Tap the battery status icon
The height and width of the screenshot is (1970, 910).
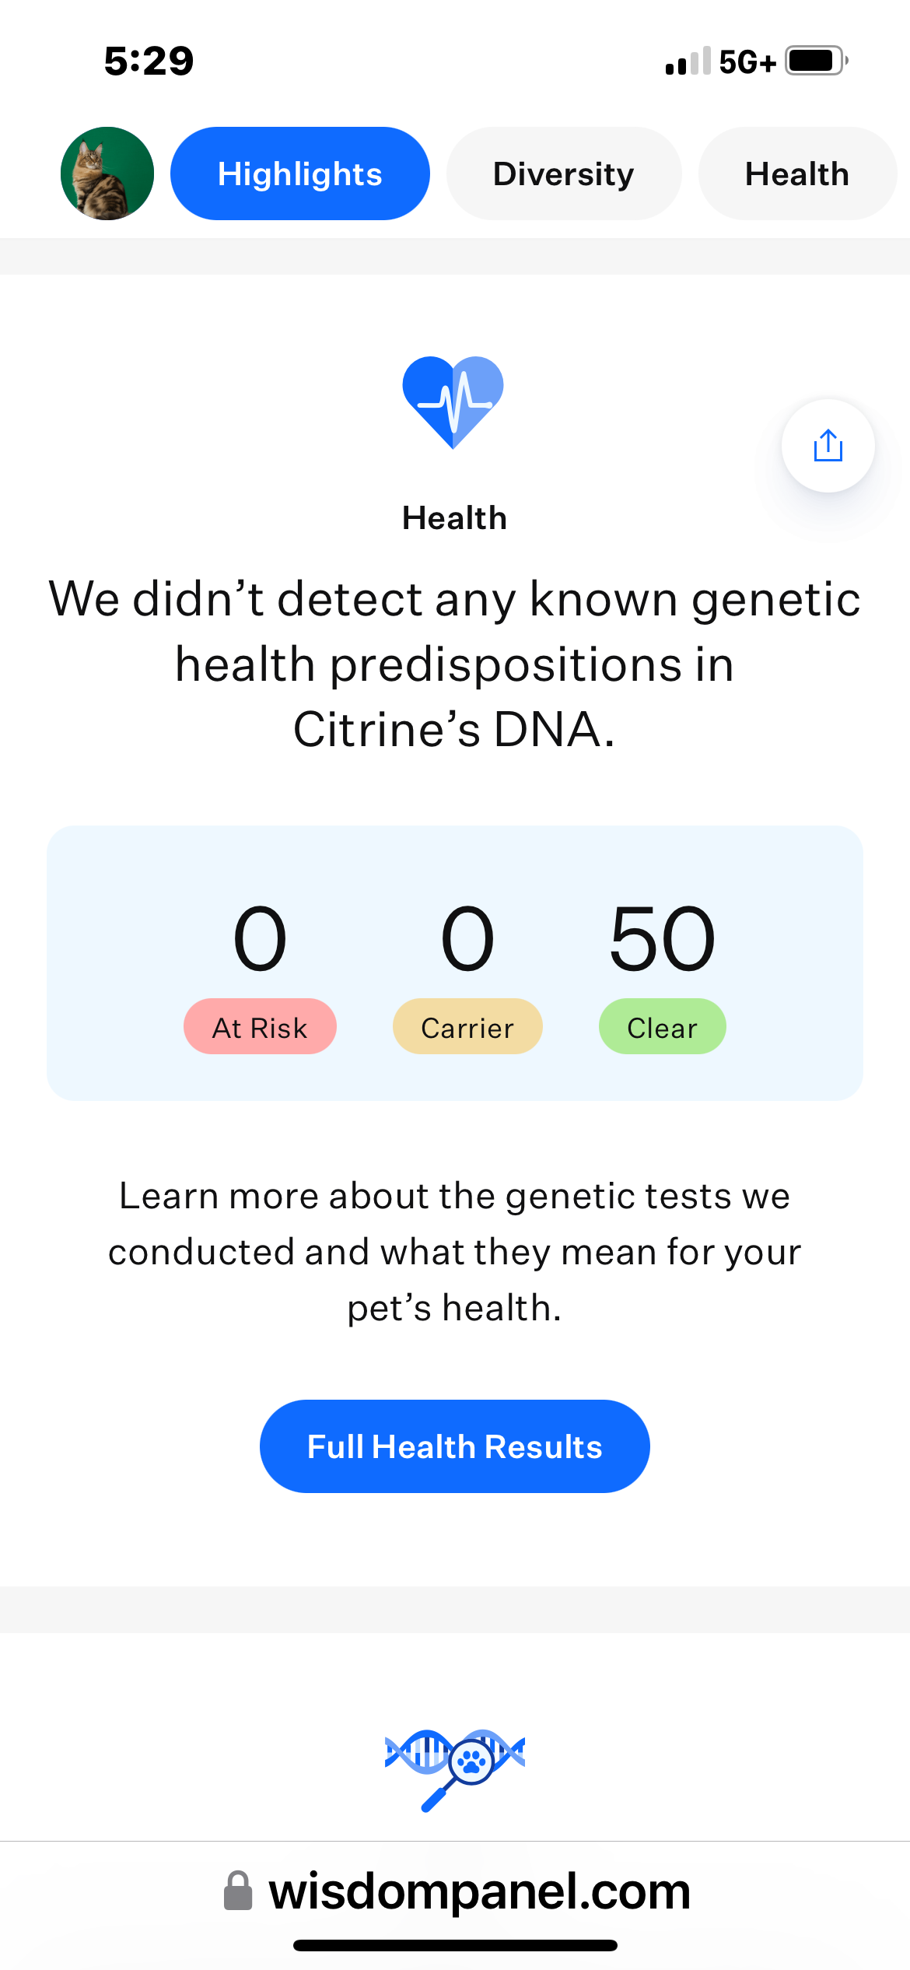tap(815, 61)
